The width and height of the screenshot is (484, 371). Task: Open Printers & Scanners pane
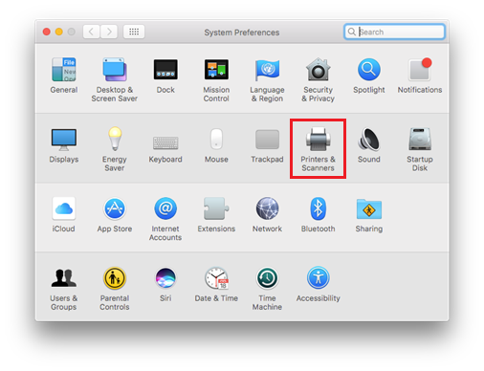click(318, 149)
